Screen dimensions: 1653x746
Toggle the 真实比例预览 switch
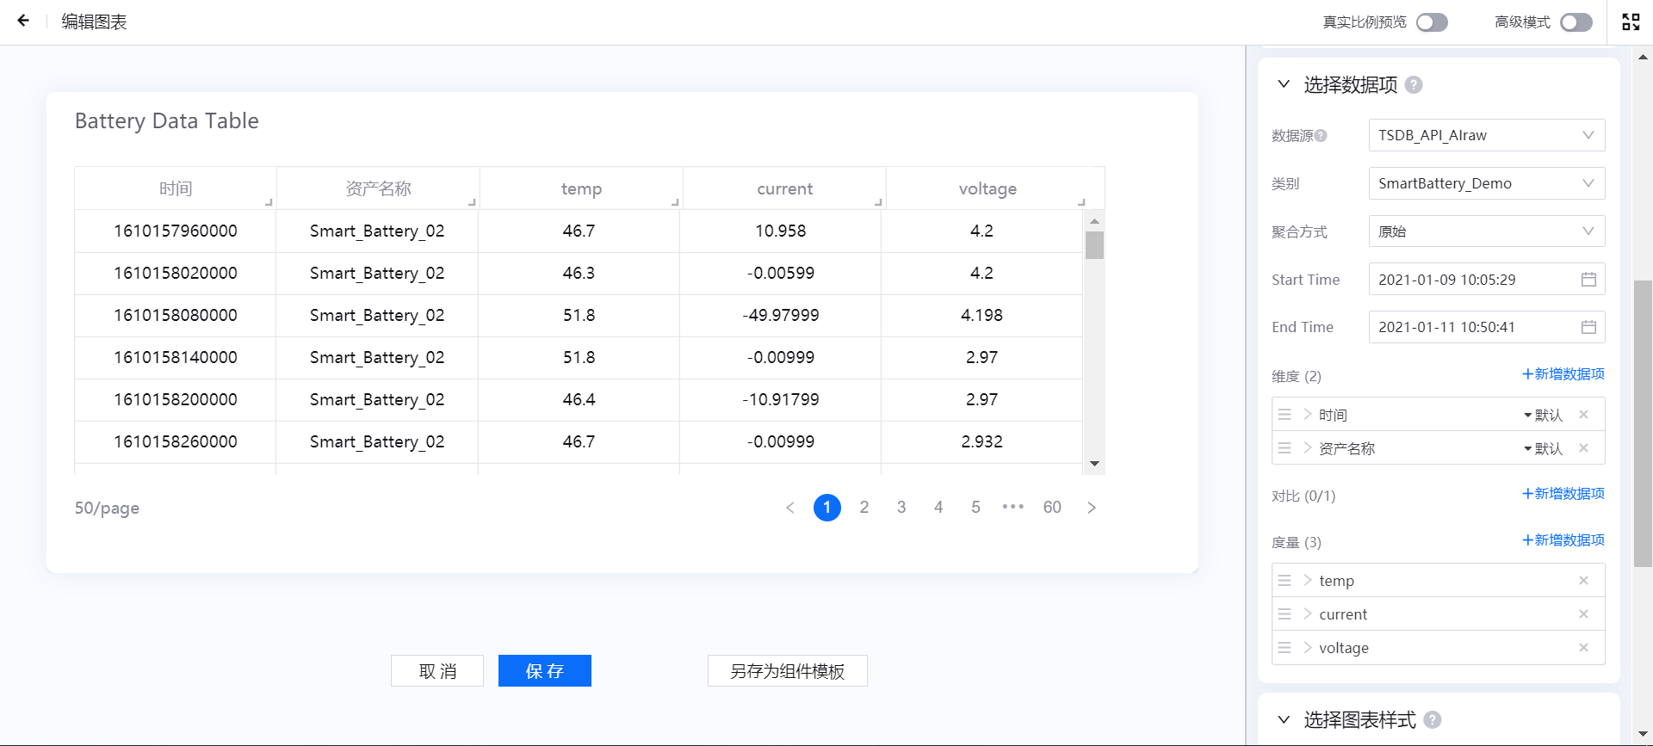[1433, 22]
